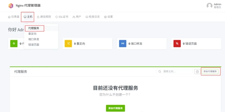225x112 pixels.
Task: Click the blue port forwarding stream icon
Action: pos(123,43)
